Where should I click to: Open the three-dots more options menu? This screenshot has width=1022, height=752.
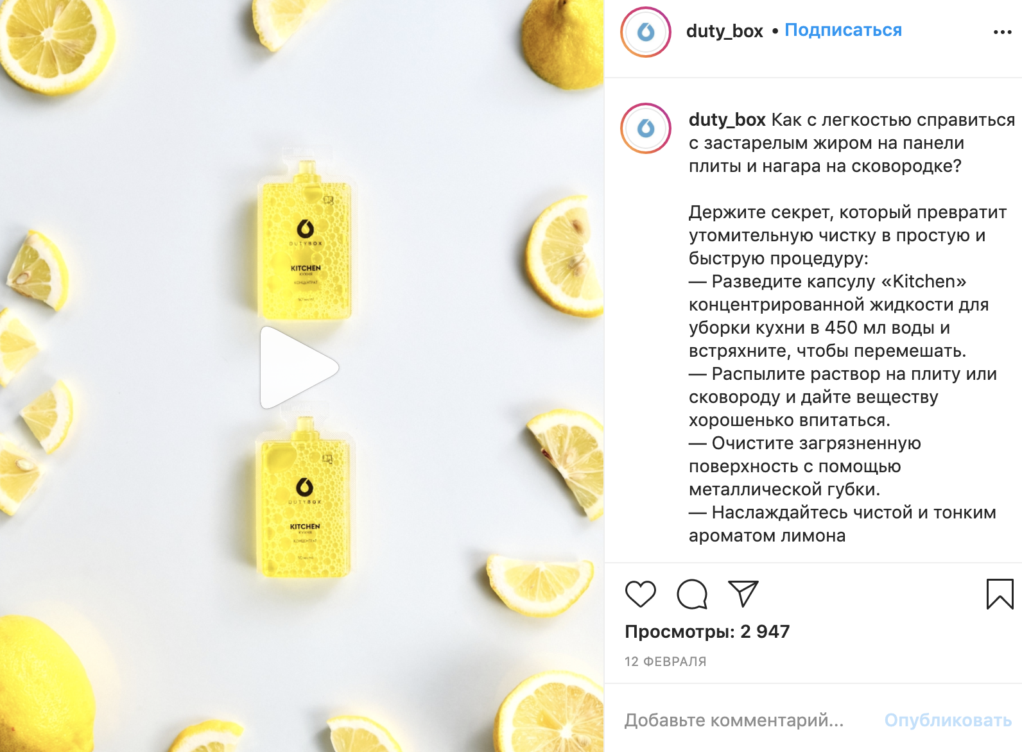click(1002, 32)
